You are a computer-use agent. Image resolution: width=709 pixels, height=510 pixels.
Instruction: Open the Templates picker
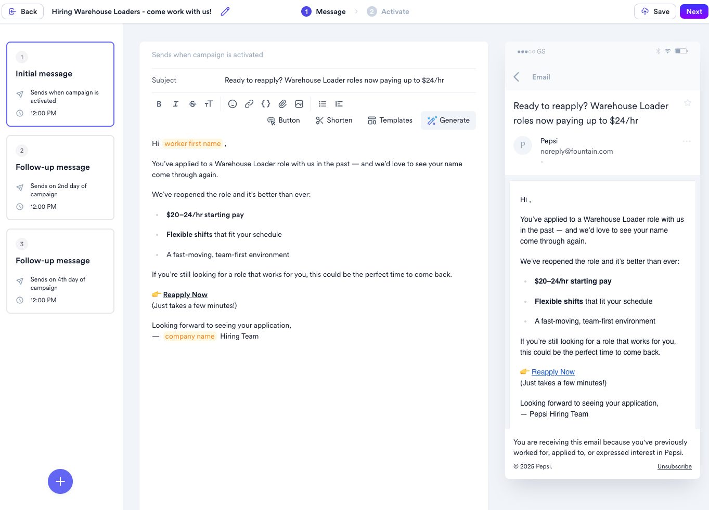click(390, 120)
